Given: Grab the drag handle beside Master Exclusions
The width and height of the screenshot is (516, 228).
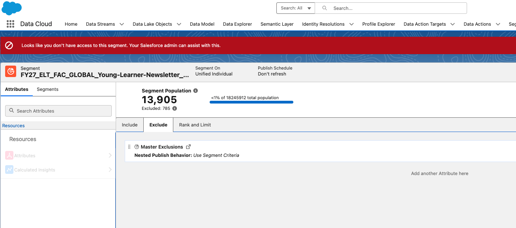Looking at the screenshot, I should tap(129, 147).
